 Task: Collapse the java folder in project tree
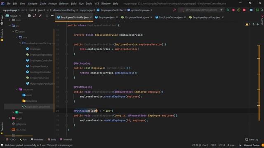tap(16, 37)
